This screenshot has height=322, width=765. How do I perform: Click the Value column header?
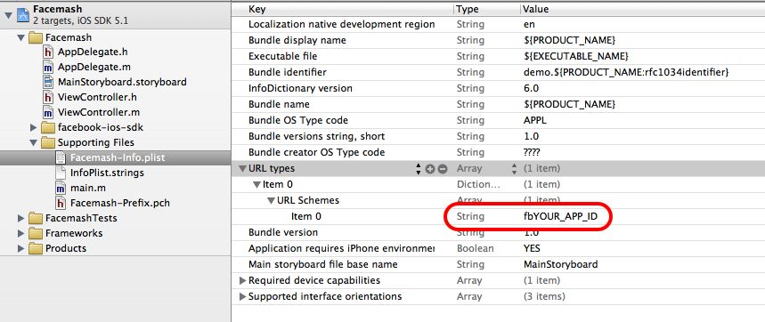tap(536, 9)
